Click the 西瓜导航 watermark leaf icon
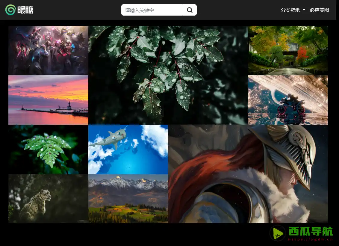The height and width of the screenshot is (246, 339). coord(278,233)
